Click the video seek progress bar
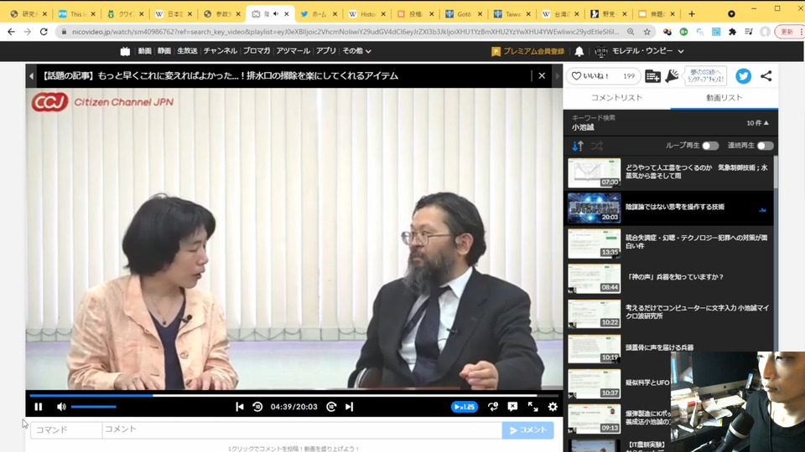This screenshot has height=452, width=805. (x=294, y=395)
